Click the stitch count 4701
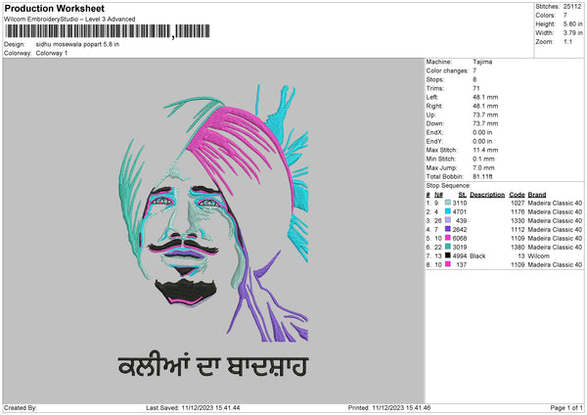Image resolution: width=587 pixels, height=415 pixels. coord(460,211)
